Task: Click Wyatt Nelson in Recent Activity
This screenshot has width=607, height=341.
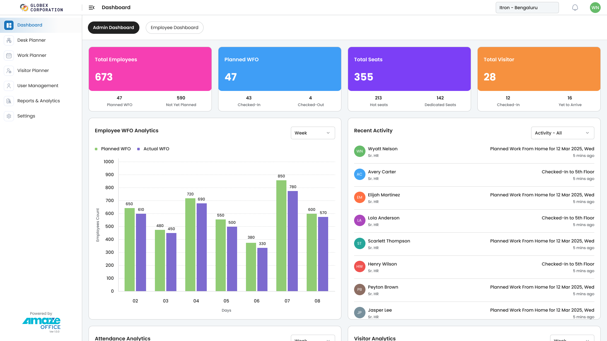Action: [383, 148]
